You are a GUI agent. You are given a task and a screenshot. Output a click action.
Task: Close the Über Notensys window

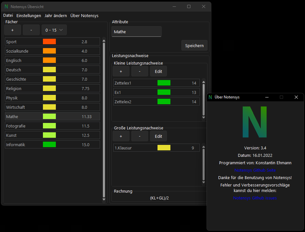click(296, 97)
